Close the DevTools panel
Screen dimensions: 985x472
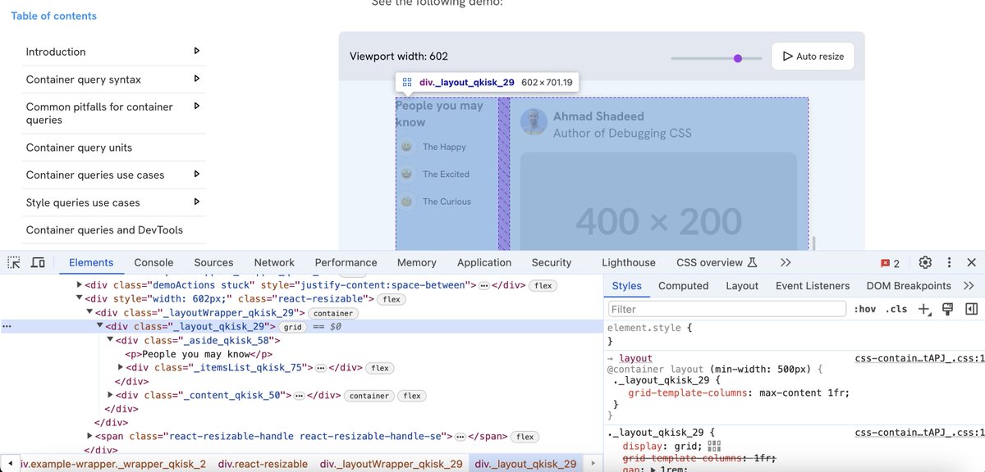click(971, 262)
